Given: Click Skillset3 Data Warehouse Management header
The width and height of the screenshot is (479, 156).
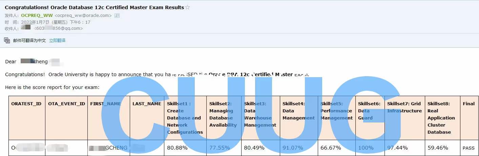Looking at the screenshot, I should tap(261, 118).
